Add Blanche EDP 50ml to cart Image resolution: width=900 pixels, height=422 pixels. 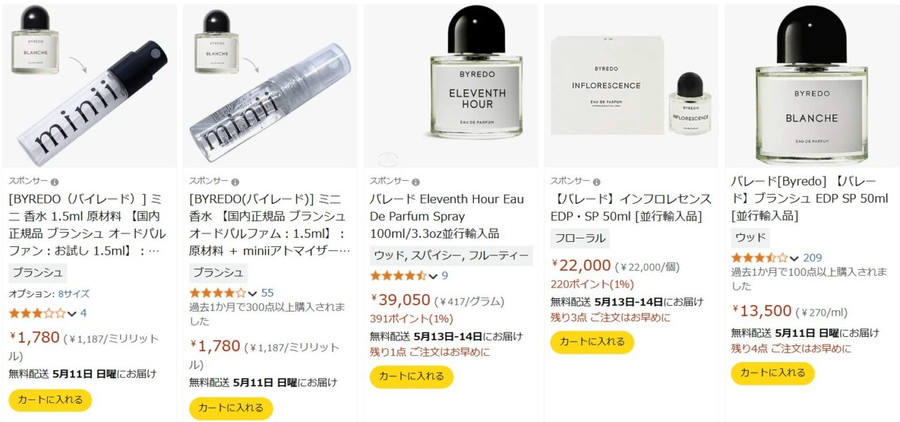pyautogui.click(x=773, y=373)
